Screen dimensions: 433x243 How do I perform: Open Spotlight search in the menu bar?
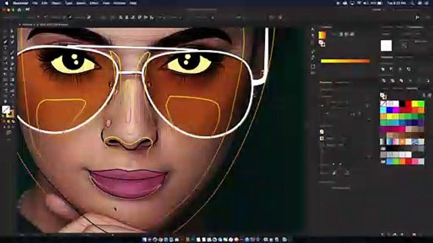coord(413,3)
